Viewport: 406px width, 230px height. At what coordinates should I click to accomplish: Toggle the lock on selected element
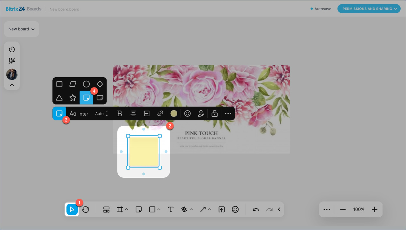click(214, 113)
